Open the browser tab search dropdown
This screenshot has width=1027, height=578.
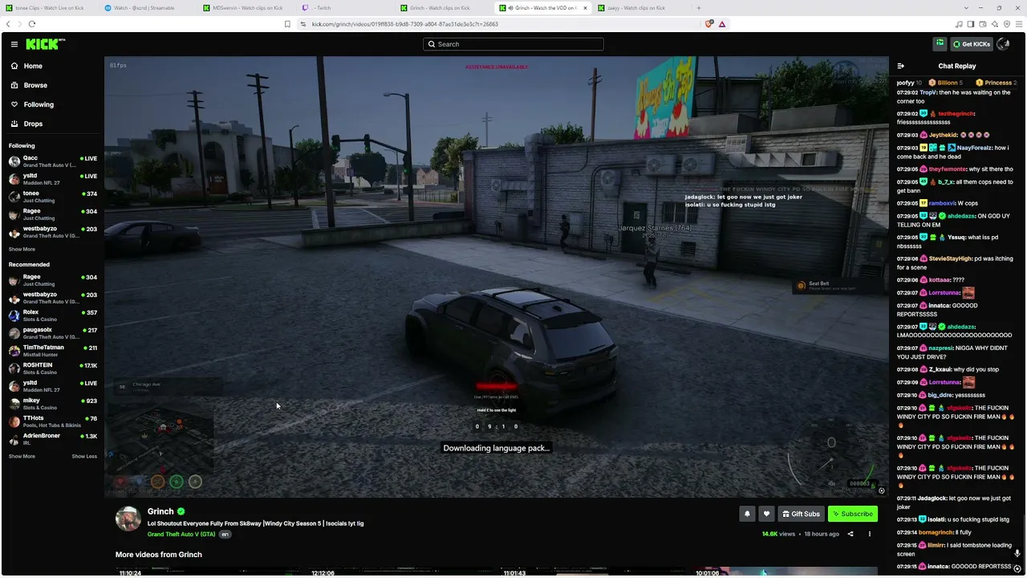pyautogui.click(x=966, y=8)
